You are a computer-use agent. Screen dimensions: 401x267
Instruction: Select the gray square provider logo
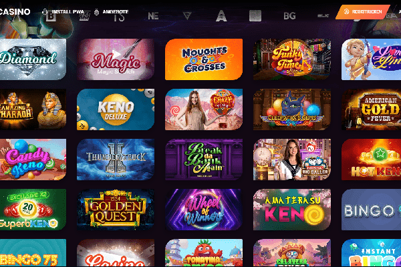[255, 16]
